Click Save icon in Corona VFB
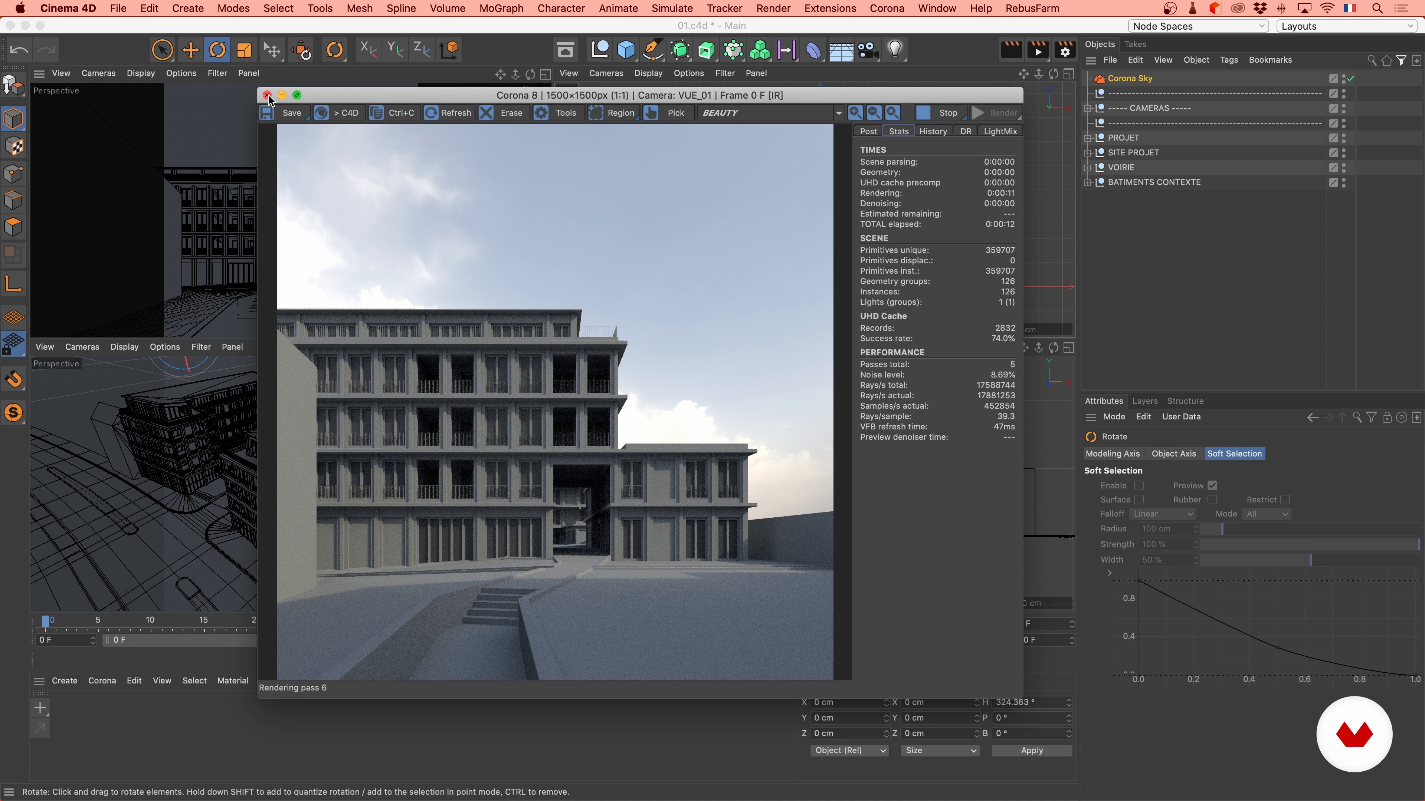The width and height of the screenshot is (1425, 801). (x=267, y=113)
